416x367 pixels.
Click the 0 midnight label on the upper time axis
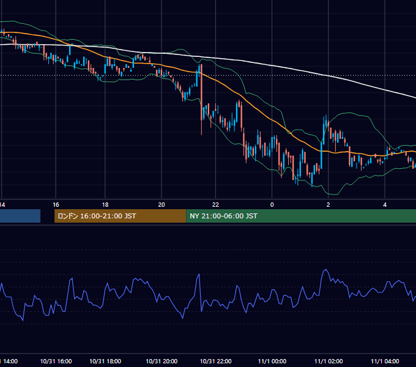pos(272,205)
